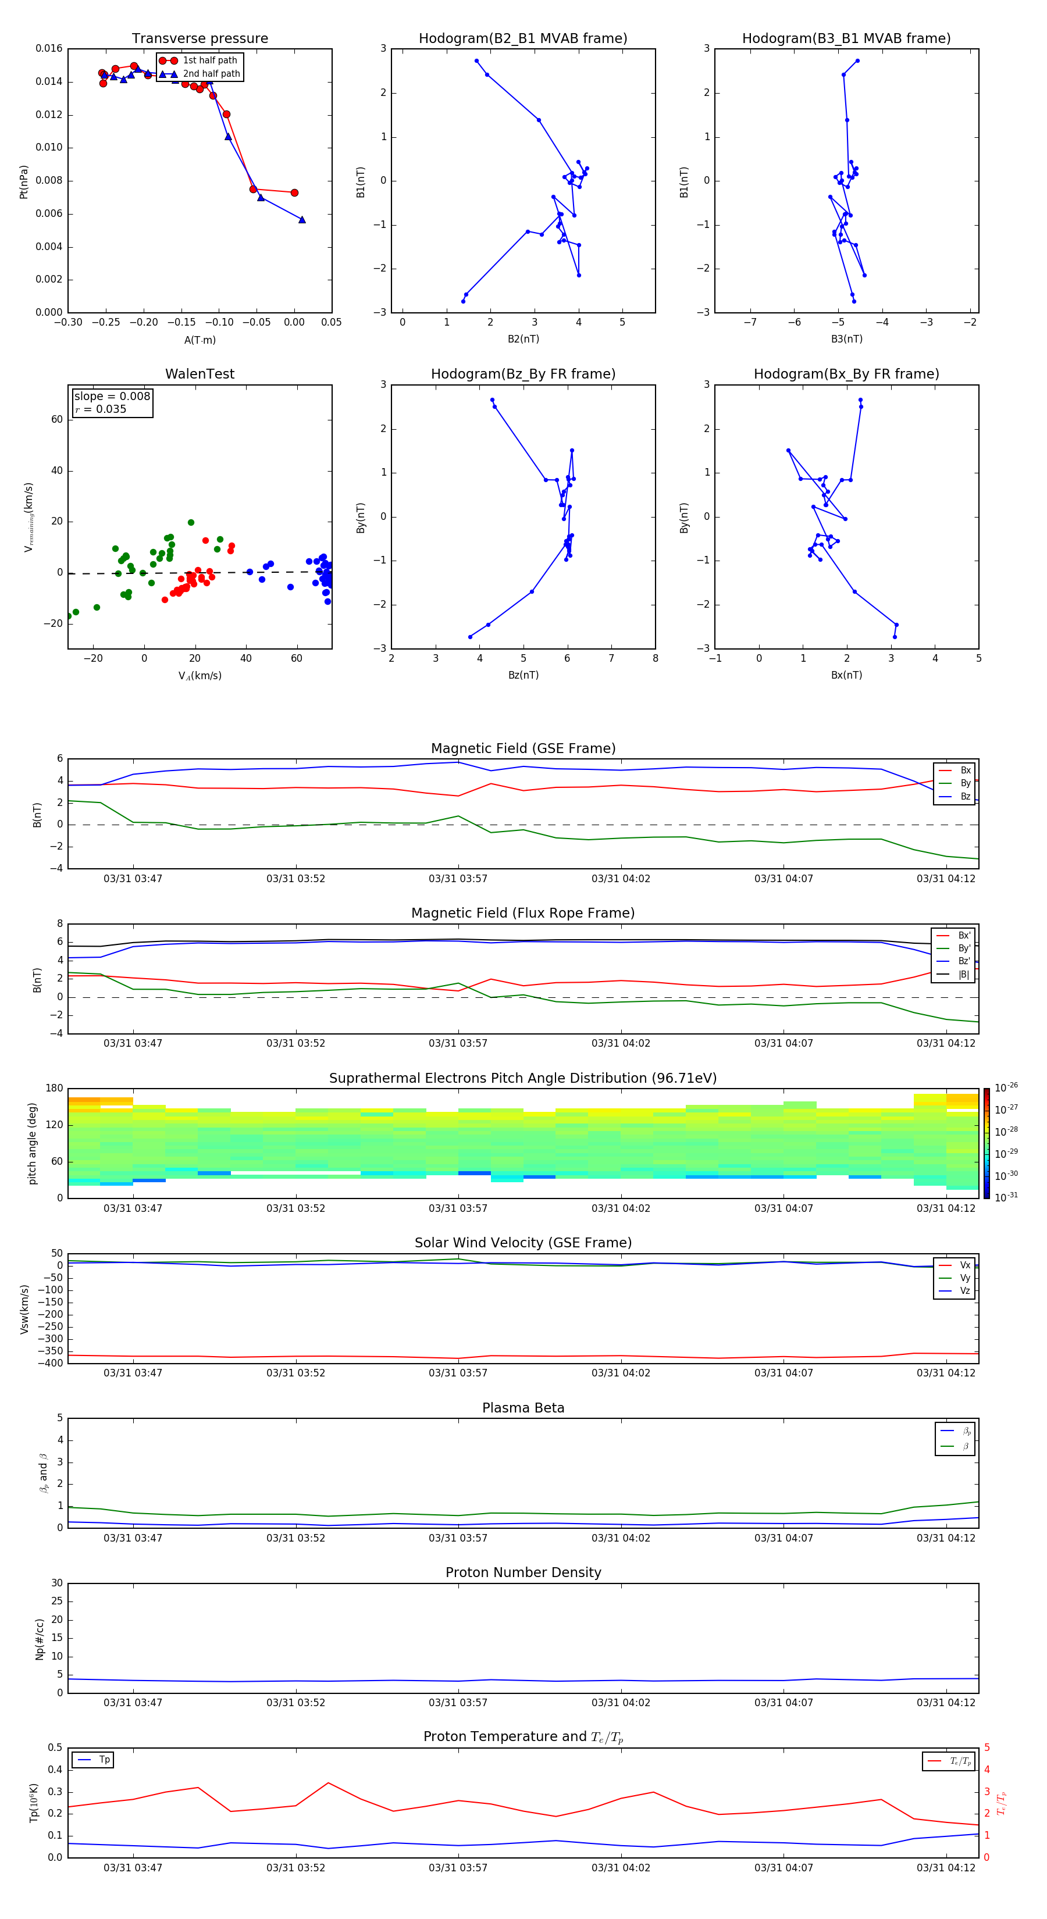
Task: Click the 'Hodogram(Bx_By FR frame)' title
Action: pos(846,374)
